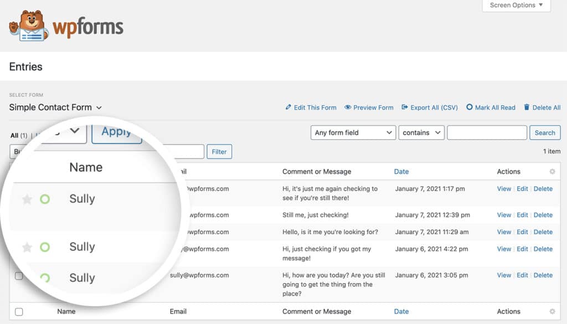Click the third Sully name in magnifier
This screenshot has width=567, height=324.
point(82,277)
